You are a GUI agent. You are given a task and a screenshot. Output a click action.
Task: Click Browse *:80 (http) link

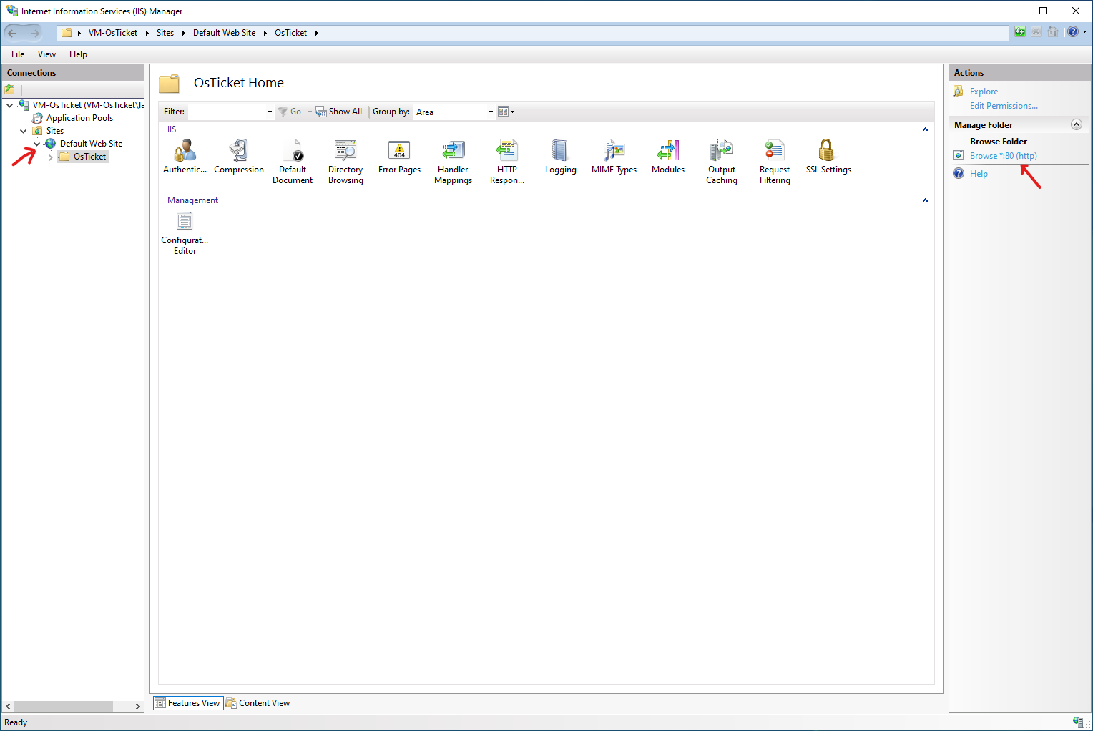coord(1003,156)
